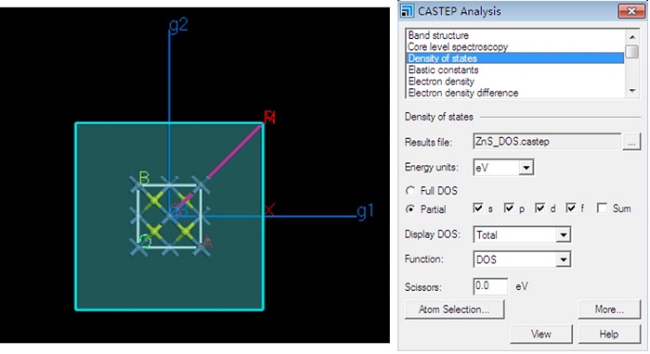Select the Full DOS radio button
This screenshot has height=354, width=650.
click(410, 191)
